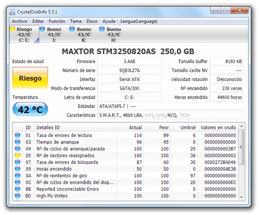Click the blue status orb for drive K:
The image size is (259, 215).
coord(72,29)
